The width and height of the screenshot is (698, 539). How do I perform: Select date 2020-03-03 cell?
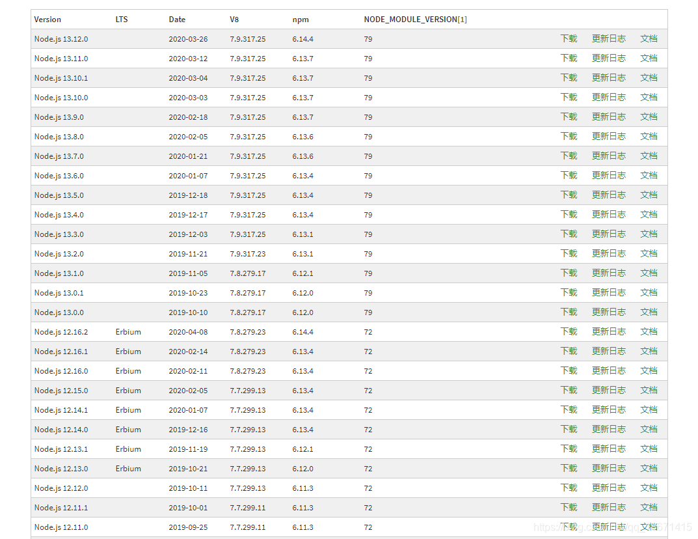click(188, 98)
